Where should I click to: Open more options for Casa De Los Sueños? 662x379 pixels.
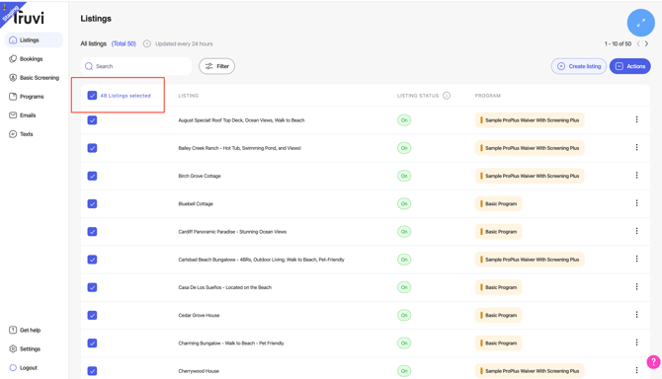point(636,286)
